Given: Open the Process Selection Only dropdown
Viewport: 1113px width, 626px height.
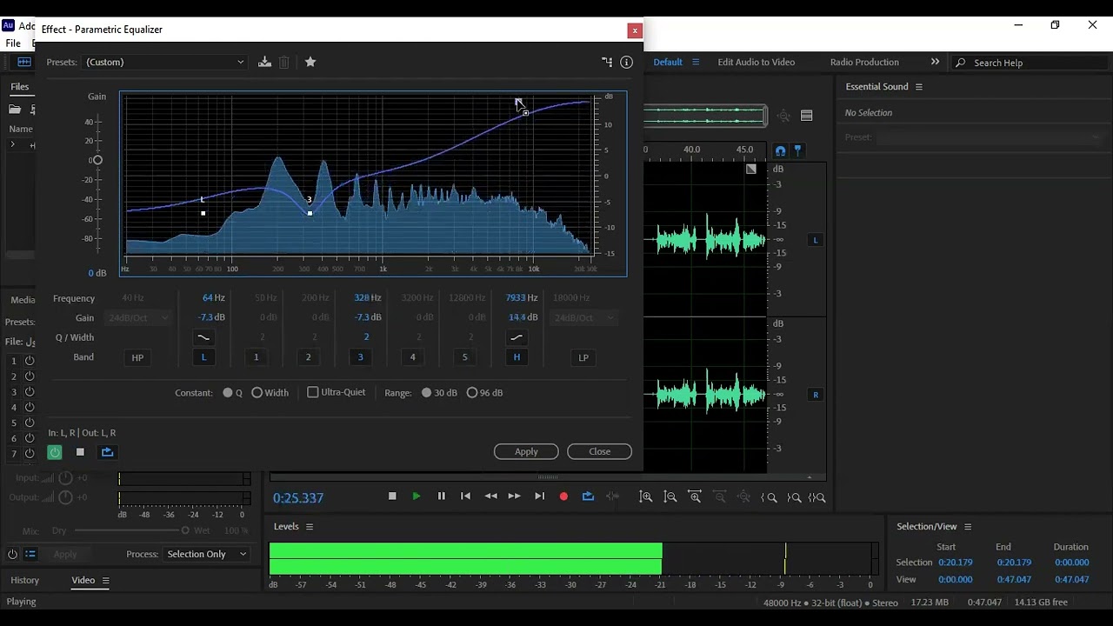Looking at the screenshot, I should [x=207, y=554].
